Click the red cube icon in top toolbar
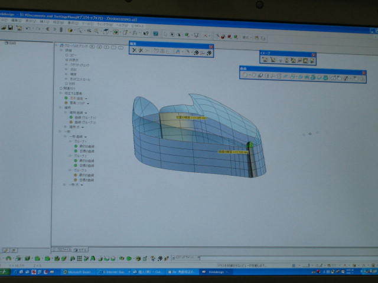This screenshot has width=378, height=283. coord(229,37)
